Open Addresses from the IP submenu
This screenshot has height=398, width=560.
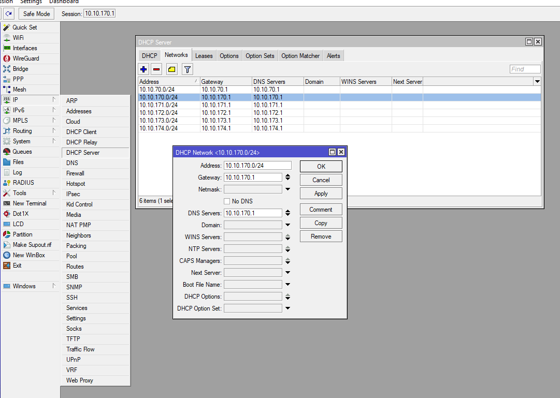pos(96,111)
